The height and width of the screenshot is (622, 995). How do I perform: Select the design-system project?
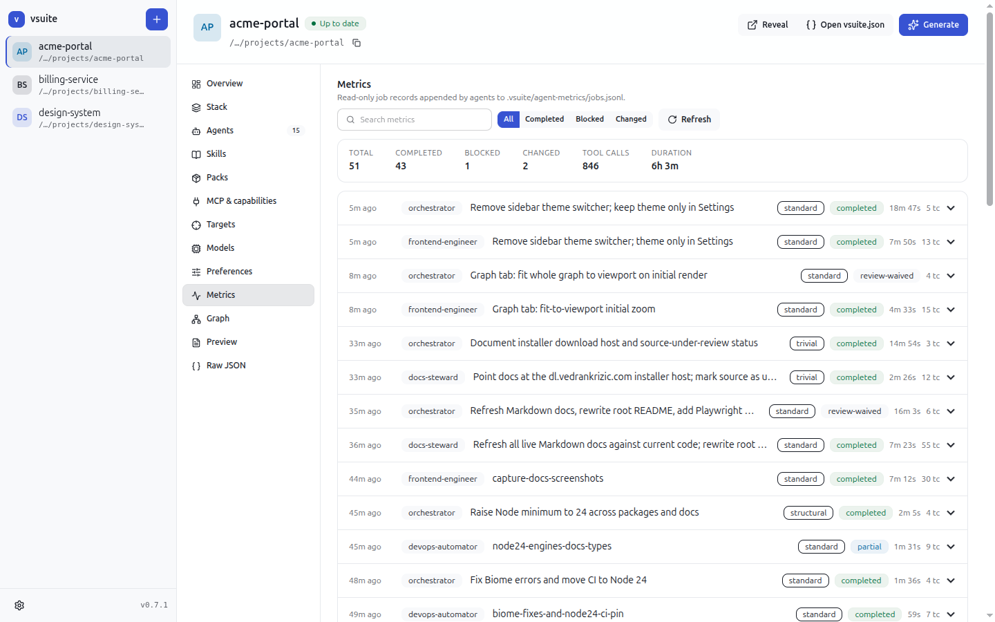click(x=88, y=118)
